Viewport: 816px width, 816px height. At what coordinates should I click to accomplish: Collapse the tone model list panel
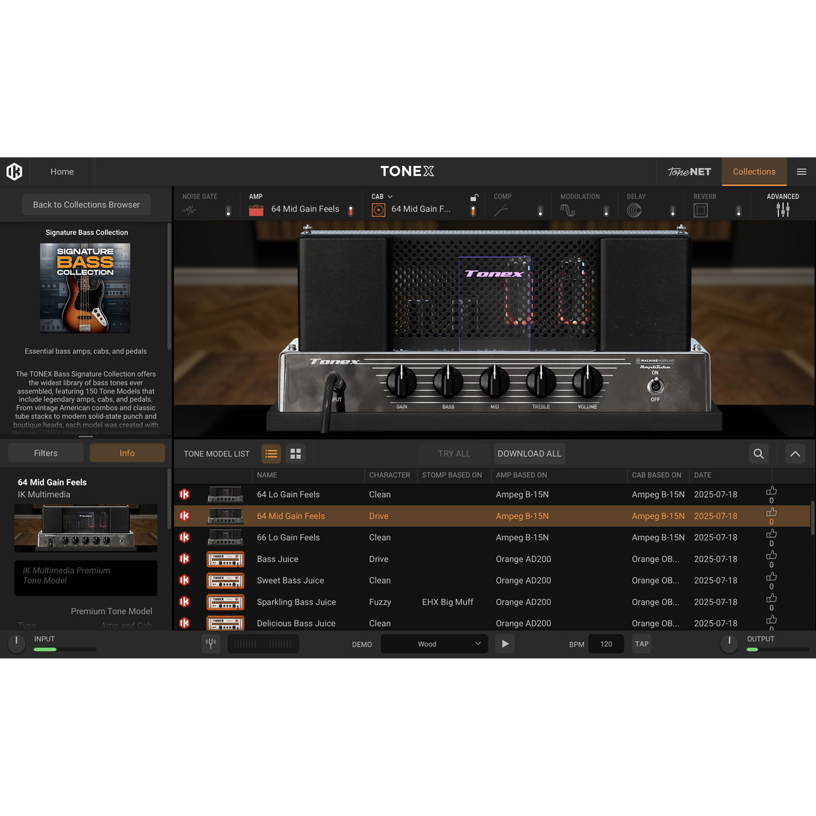point(794,454)
